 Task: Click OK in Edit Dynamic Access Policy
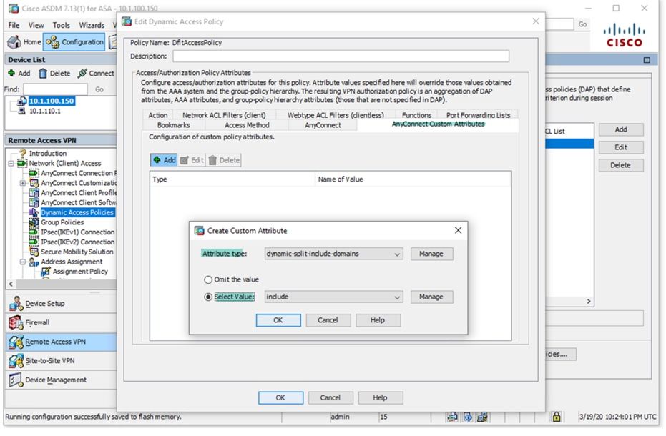click(x=280, y=398)
